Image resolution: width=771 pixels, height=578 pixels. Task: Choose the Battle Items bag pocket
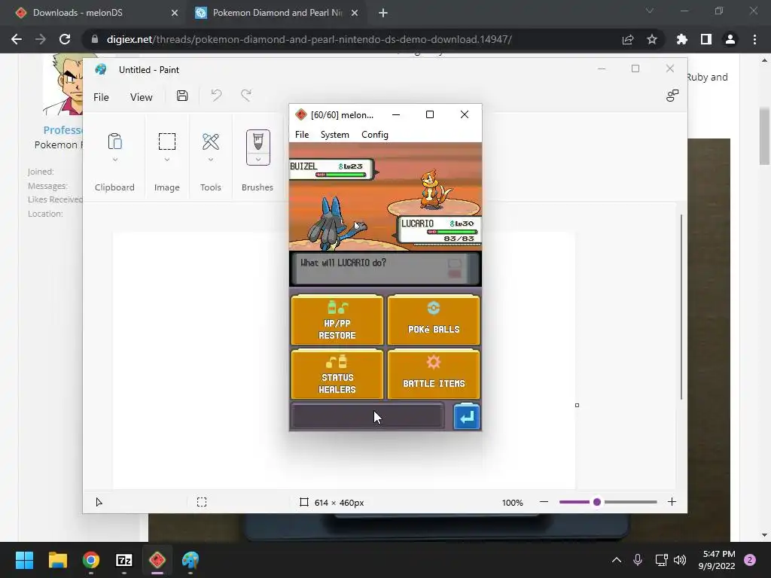pyautogui.click(x=434, y=374)
